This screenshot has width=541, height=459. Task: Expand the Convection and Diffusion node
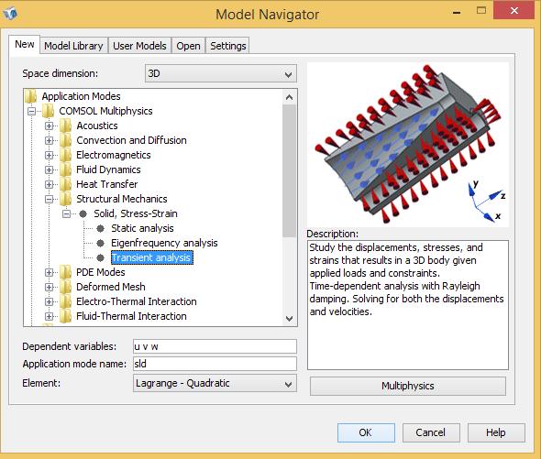[x=49, y=140]
